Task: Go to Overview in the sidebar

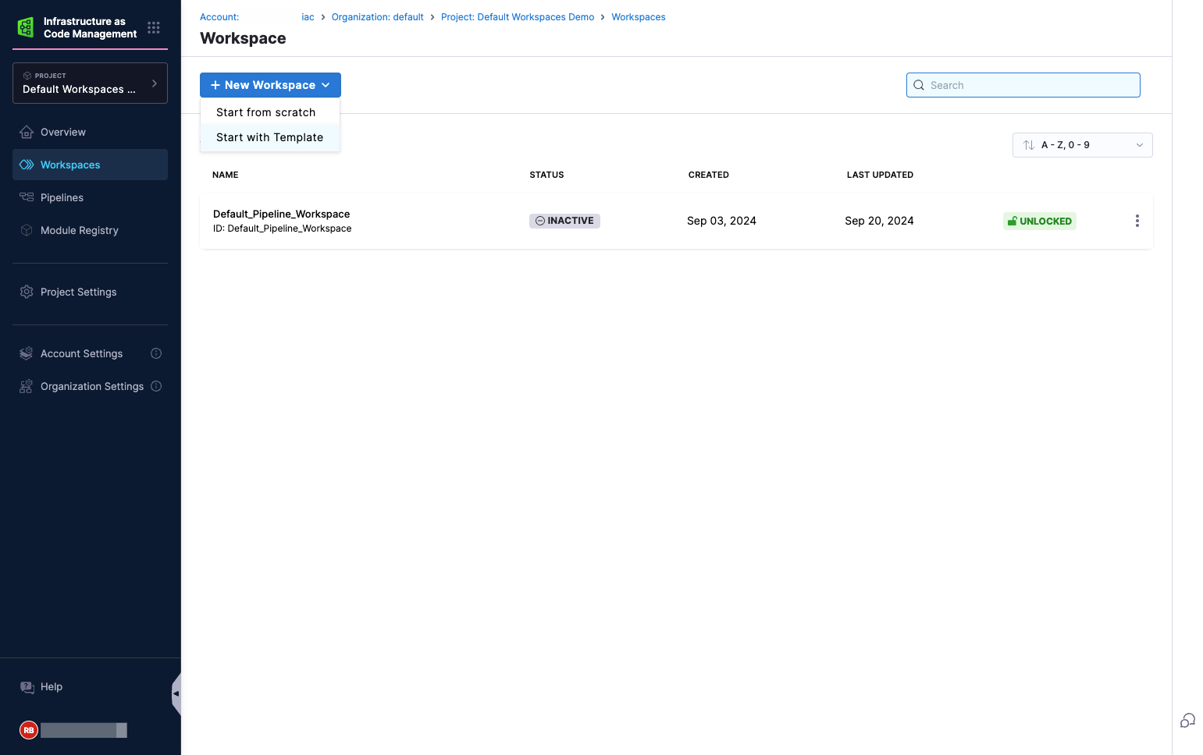Action: pyautogui.click(x=90, y=132)
